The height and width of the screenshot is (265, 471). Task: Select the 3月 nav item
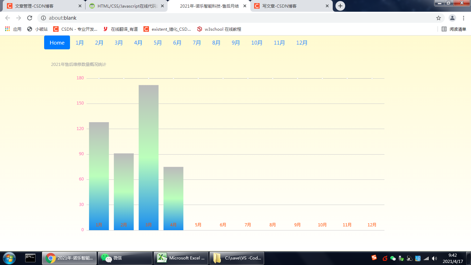[119, 42]
